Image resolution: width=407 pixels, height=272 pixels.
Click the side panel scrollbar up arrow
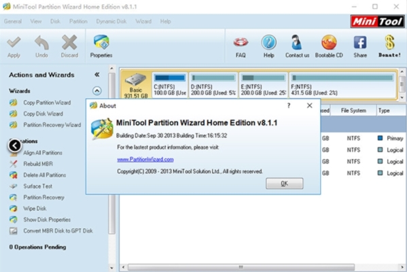[111, 69]
